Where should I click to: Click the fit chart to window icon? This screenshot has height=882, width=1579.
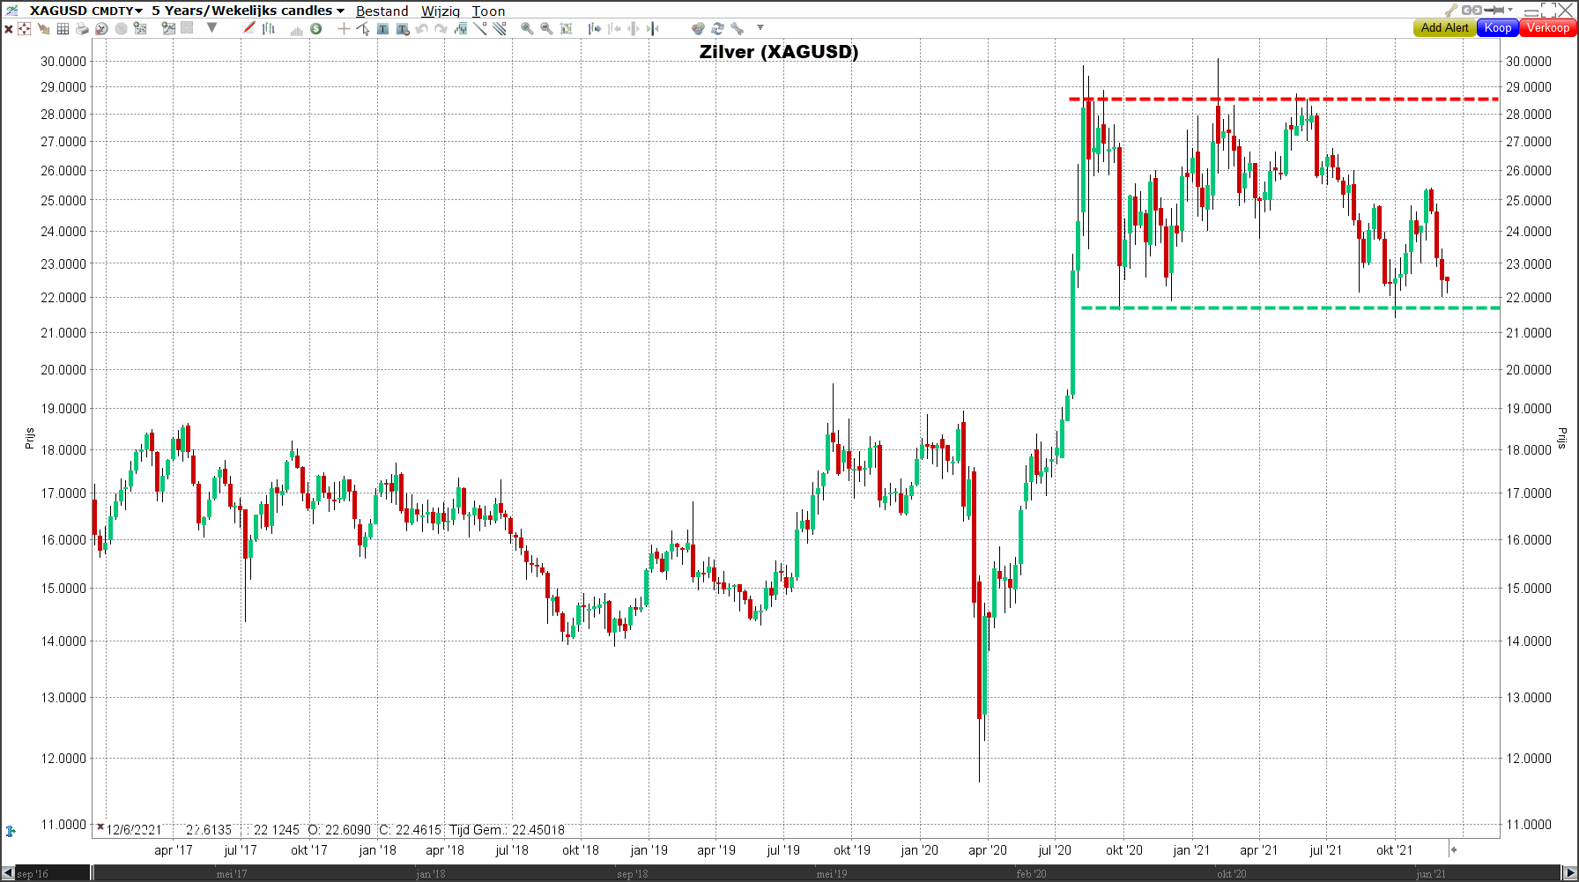coord(566,28)
